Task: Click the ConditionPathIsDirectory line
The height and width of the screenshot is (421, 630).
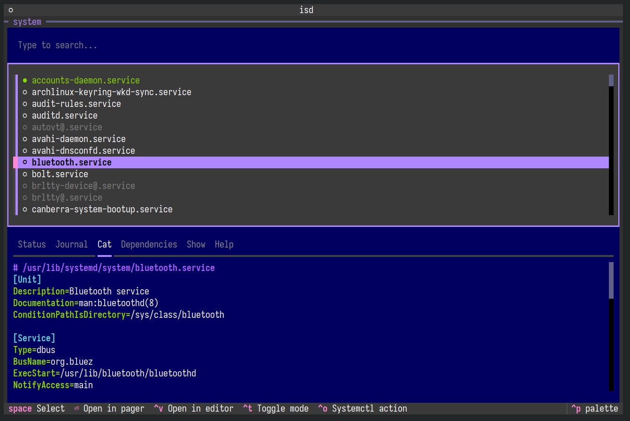Action: tap(119, 315)
